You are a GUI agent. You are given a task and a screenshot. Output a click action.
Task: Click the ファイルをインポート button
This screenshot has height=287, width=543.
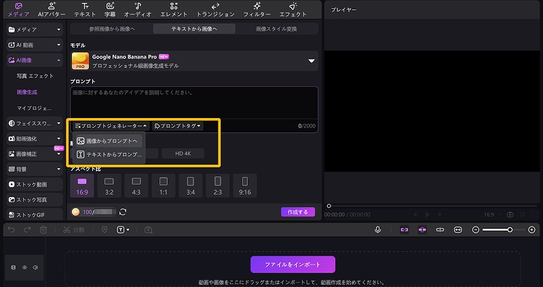point(293,265)
